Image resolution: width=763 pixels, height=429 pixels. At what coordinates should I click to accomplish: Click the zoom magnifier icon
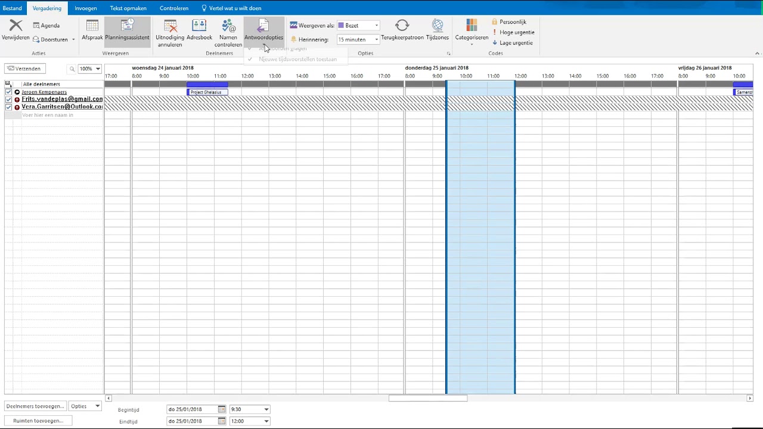72,69
